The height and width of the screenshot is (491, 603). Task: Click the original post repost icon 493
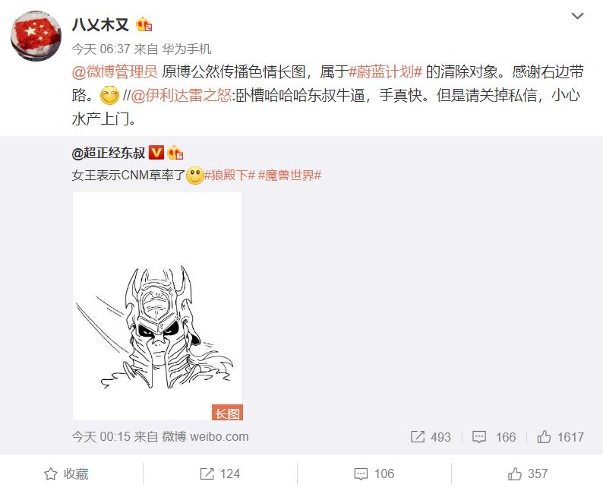click(x=431, y=437)
